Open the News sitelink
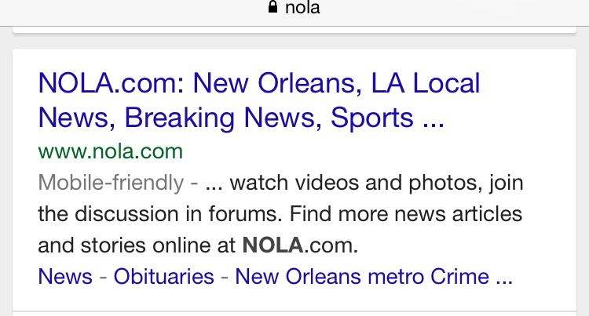This screenshot has width=589, height=316. pyautogui.click(x=65, y=277)
